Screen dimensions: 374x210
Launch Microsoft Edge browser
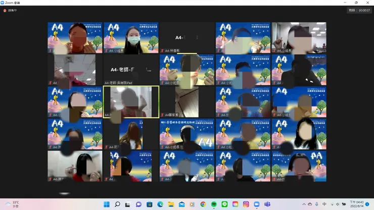pyautogui.click(x=160, y=204)
